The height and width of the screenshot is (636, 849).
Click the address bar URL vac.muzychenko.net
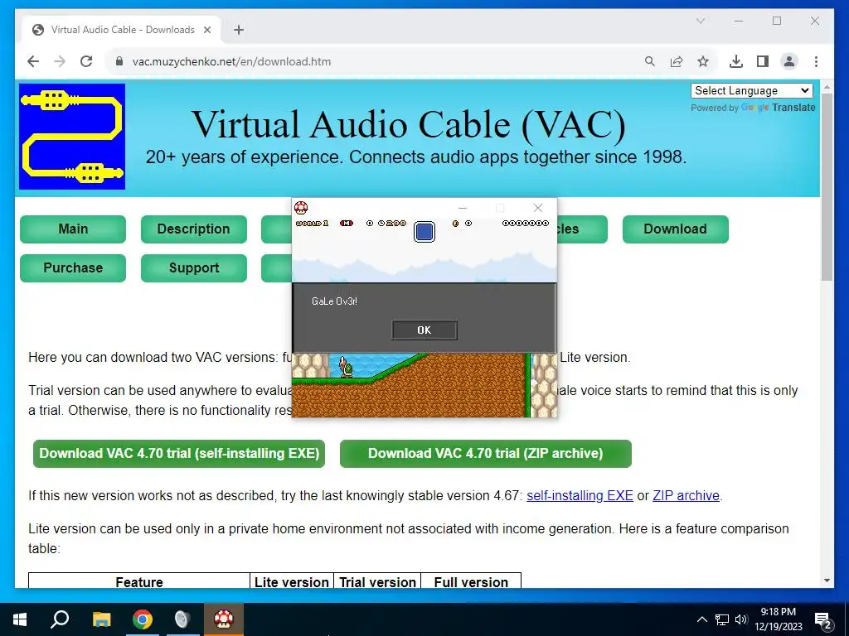[x=231, y=61]
